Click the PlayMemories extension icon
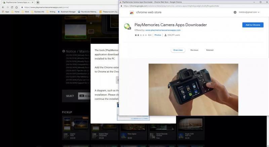The width and height of the screenshot is (269, 147). click(x=127, y=27)
